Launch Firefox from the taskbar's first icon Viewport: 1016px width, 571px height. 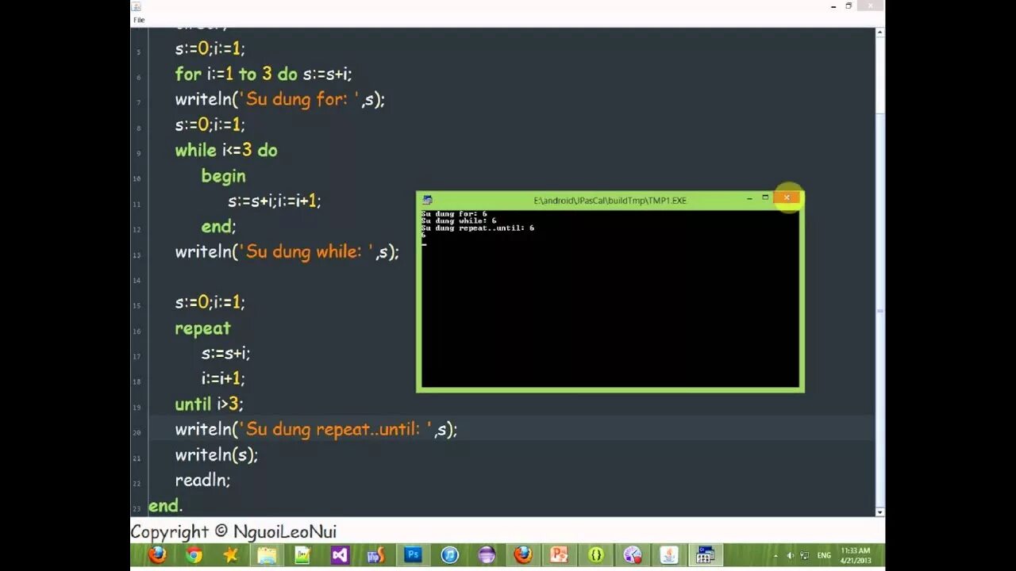(157, 555)
